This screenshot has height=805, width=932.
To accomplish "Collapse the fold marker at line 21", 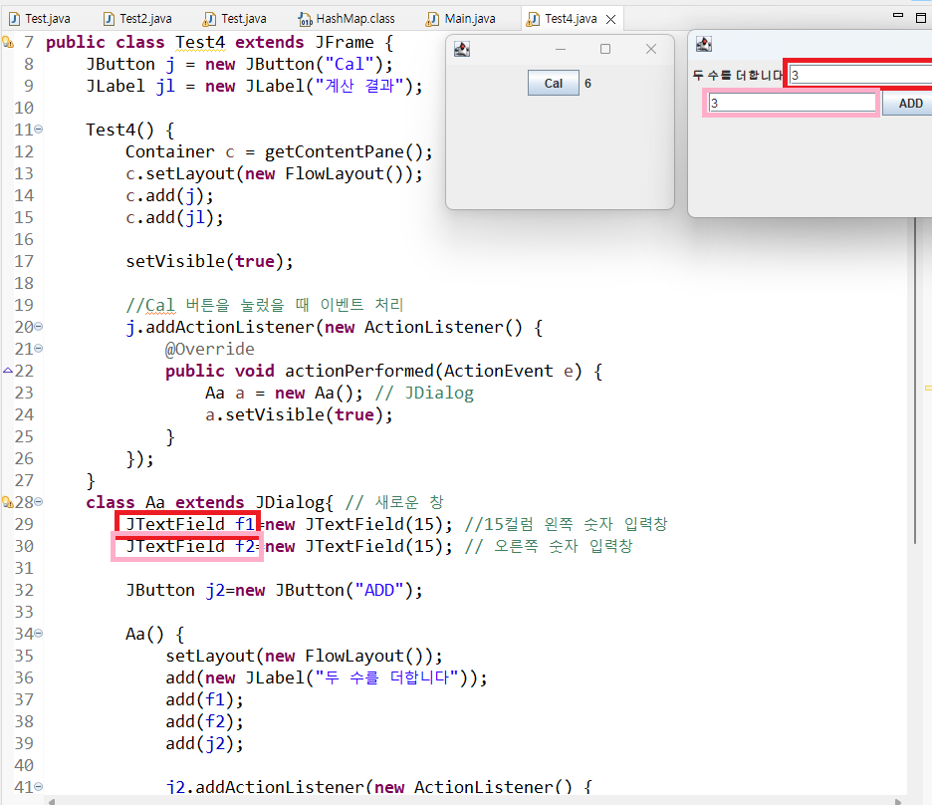I will tap(39, 349).
